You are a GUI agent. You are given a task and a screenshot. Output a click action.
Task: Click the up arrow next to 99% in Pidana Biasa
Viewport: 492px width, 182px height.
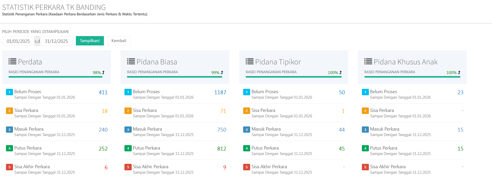click(222, 72)
